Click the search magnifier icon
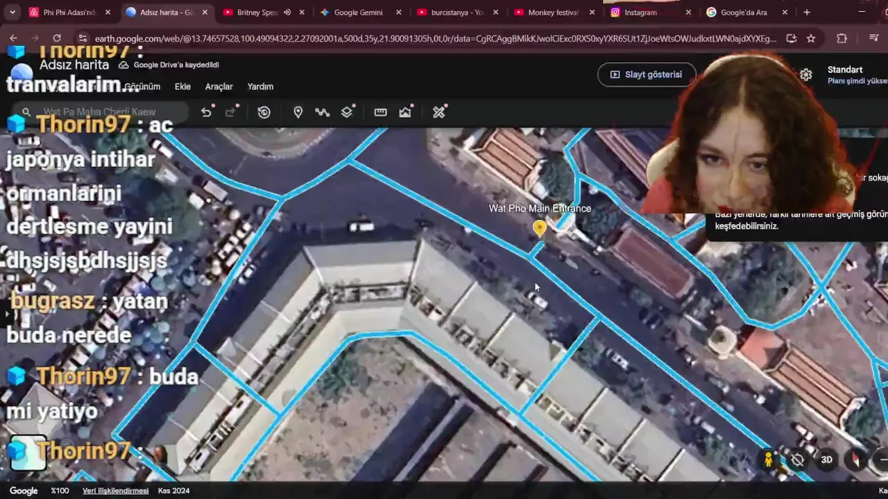888x499 pixels. (x=26, y=112)
